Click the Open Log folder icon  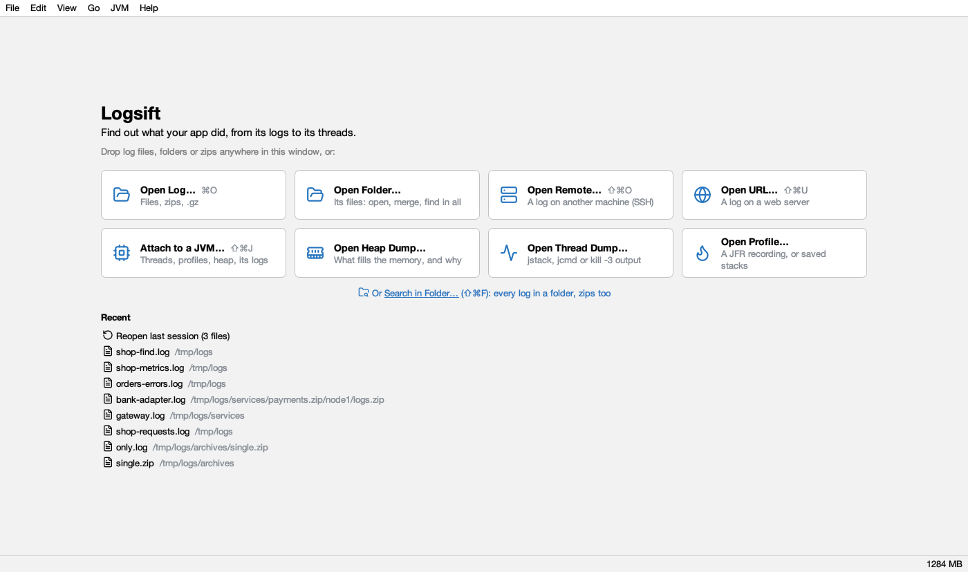122,195
